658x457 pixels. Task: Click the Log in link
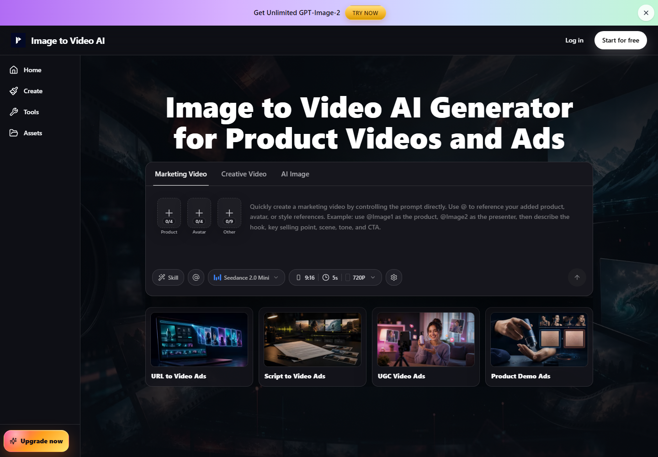tap(574, 40)
